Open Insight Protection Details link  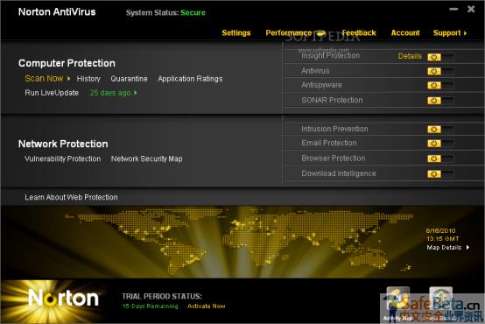click(410, 56)
